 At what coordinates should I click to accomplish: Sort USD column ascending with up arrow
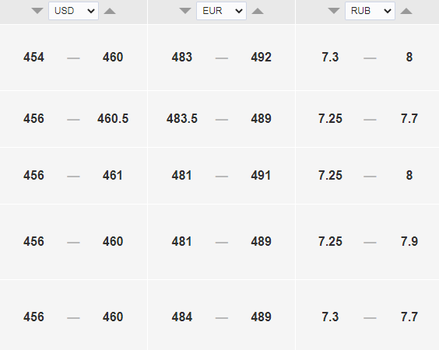point(110,11)
